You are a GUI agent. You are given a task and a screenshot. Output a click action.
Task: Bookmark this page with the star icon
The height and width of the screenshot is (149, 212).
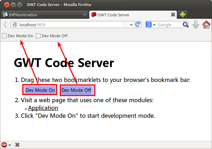coord(124,24)
